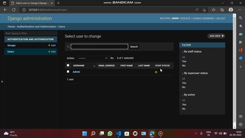Screen dimensions: 245x138
Task: Open Groups in the sidebar
Action: 11,45
